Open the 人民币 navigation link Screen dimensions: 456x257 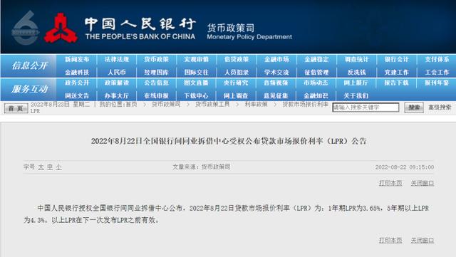[x=117, y=72]
